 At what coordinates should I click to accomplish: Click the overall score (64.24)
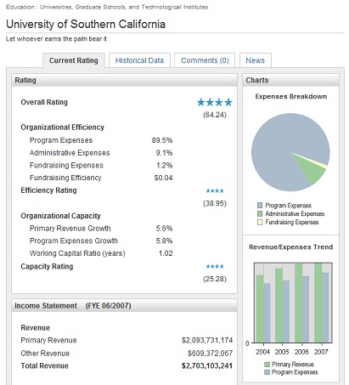pyautogui.click(x=215, y=115)
